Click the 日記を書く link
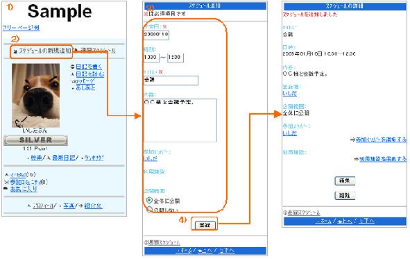Screen dimensions: 410x259 click(x=89, y=67)
